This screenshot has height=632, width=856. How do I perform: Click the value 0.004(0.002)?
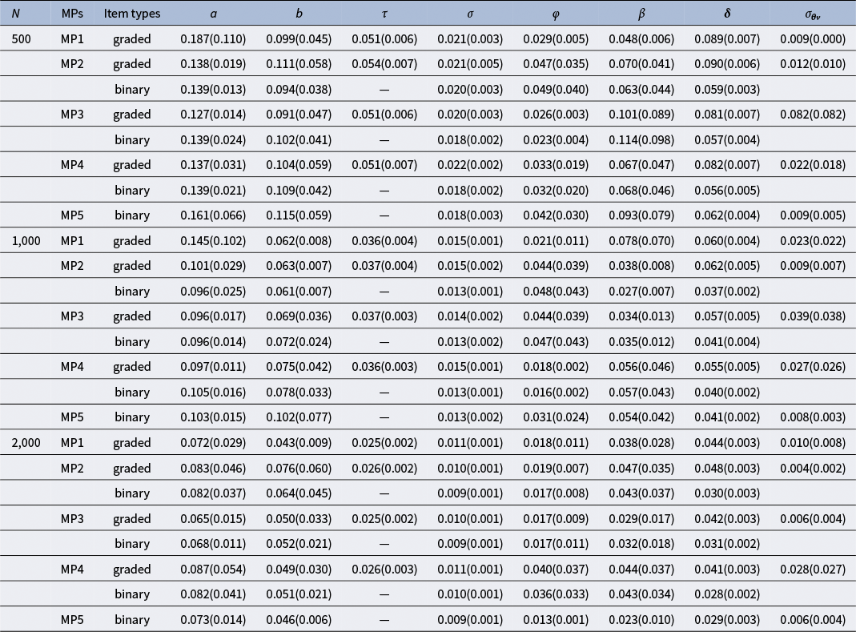[813, 468]
